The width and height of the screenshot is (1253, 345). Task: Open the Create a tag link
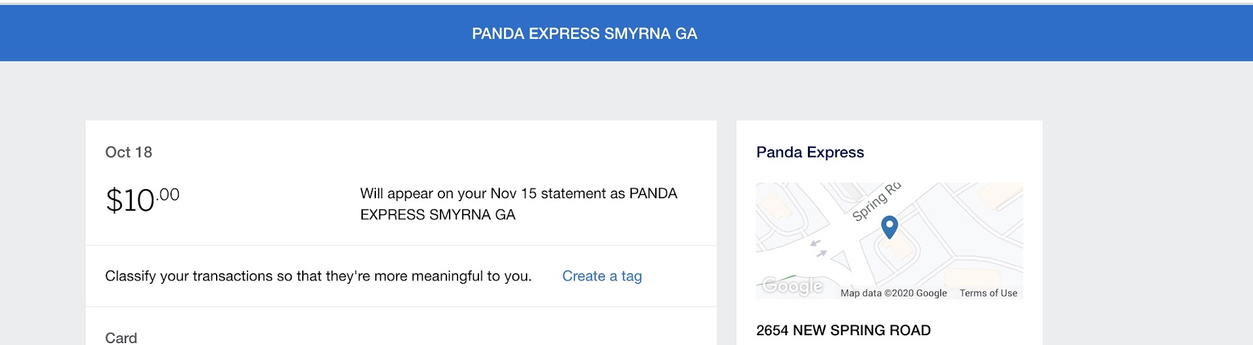click(602, 277)
